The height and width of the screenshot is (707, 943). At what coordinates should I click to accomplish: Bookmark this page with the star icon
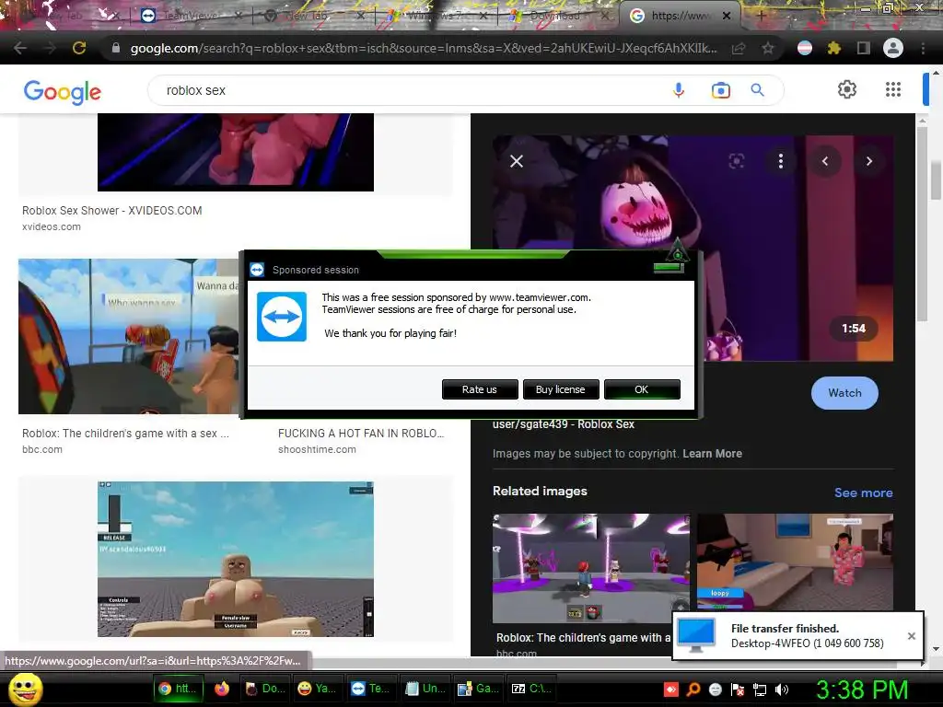768,48
